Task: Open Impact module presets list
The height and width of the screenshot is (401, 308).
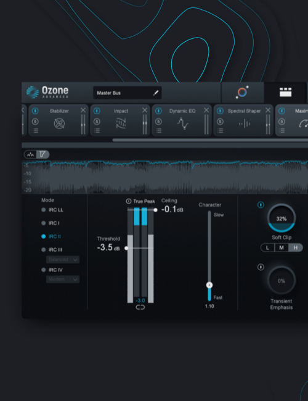Action: coord(97,131)
